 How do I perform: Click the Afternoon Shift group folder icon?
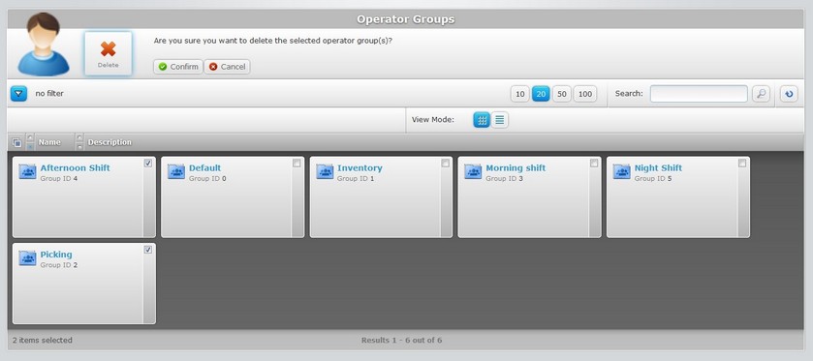27,171
